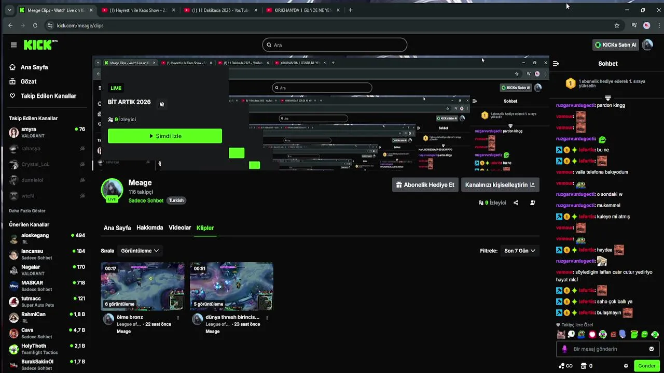Open the browser media control icon
The image size is (664, 373).
[634, 25]
